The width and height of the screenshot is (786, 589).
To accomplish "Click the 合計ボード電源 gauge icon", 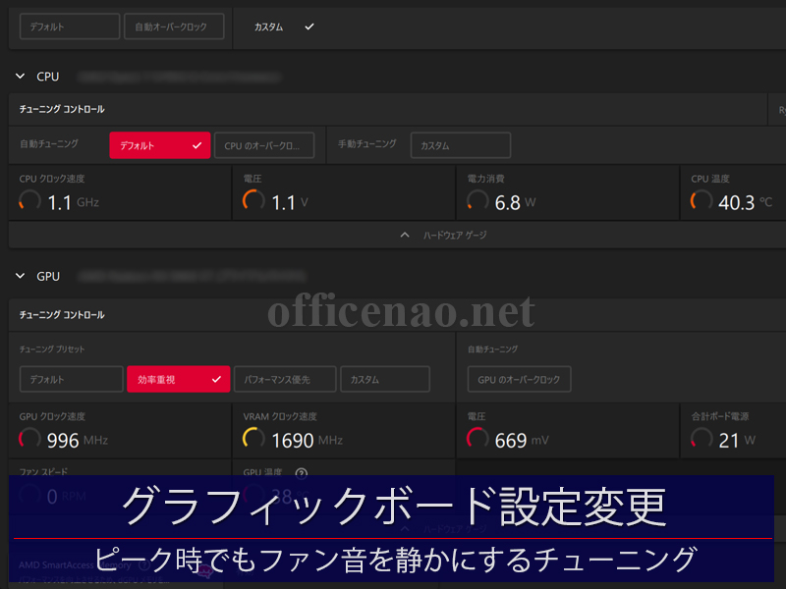I will pos(702,439).
